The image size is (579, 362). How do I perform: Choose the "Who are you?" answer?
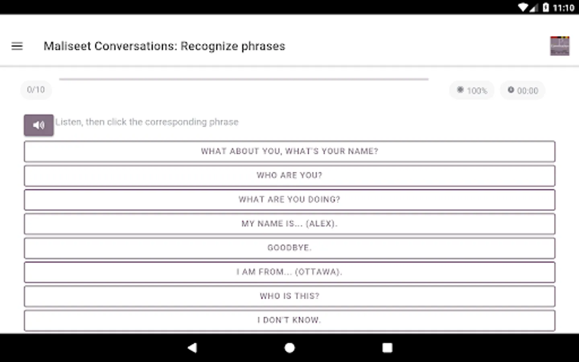click(x=289, y=175)
